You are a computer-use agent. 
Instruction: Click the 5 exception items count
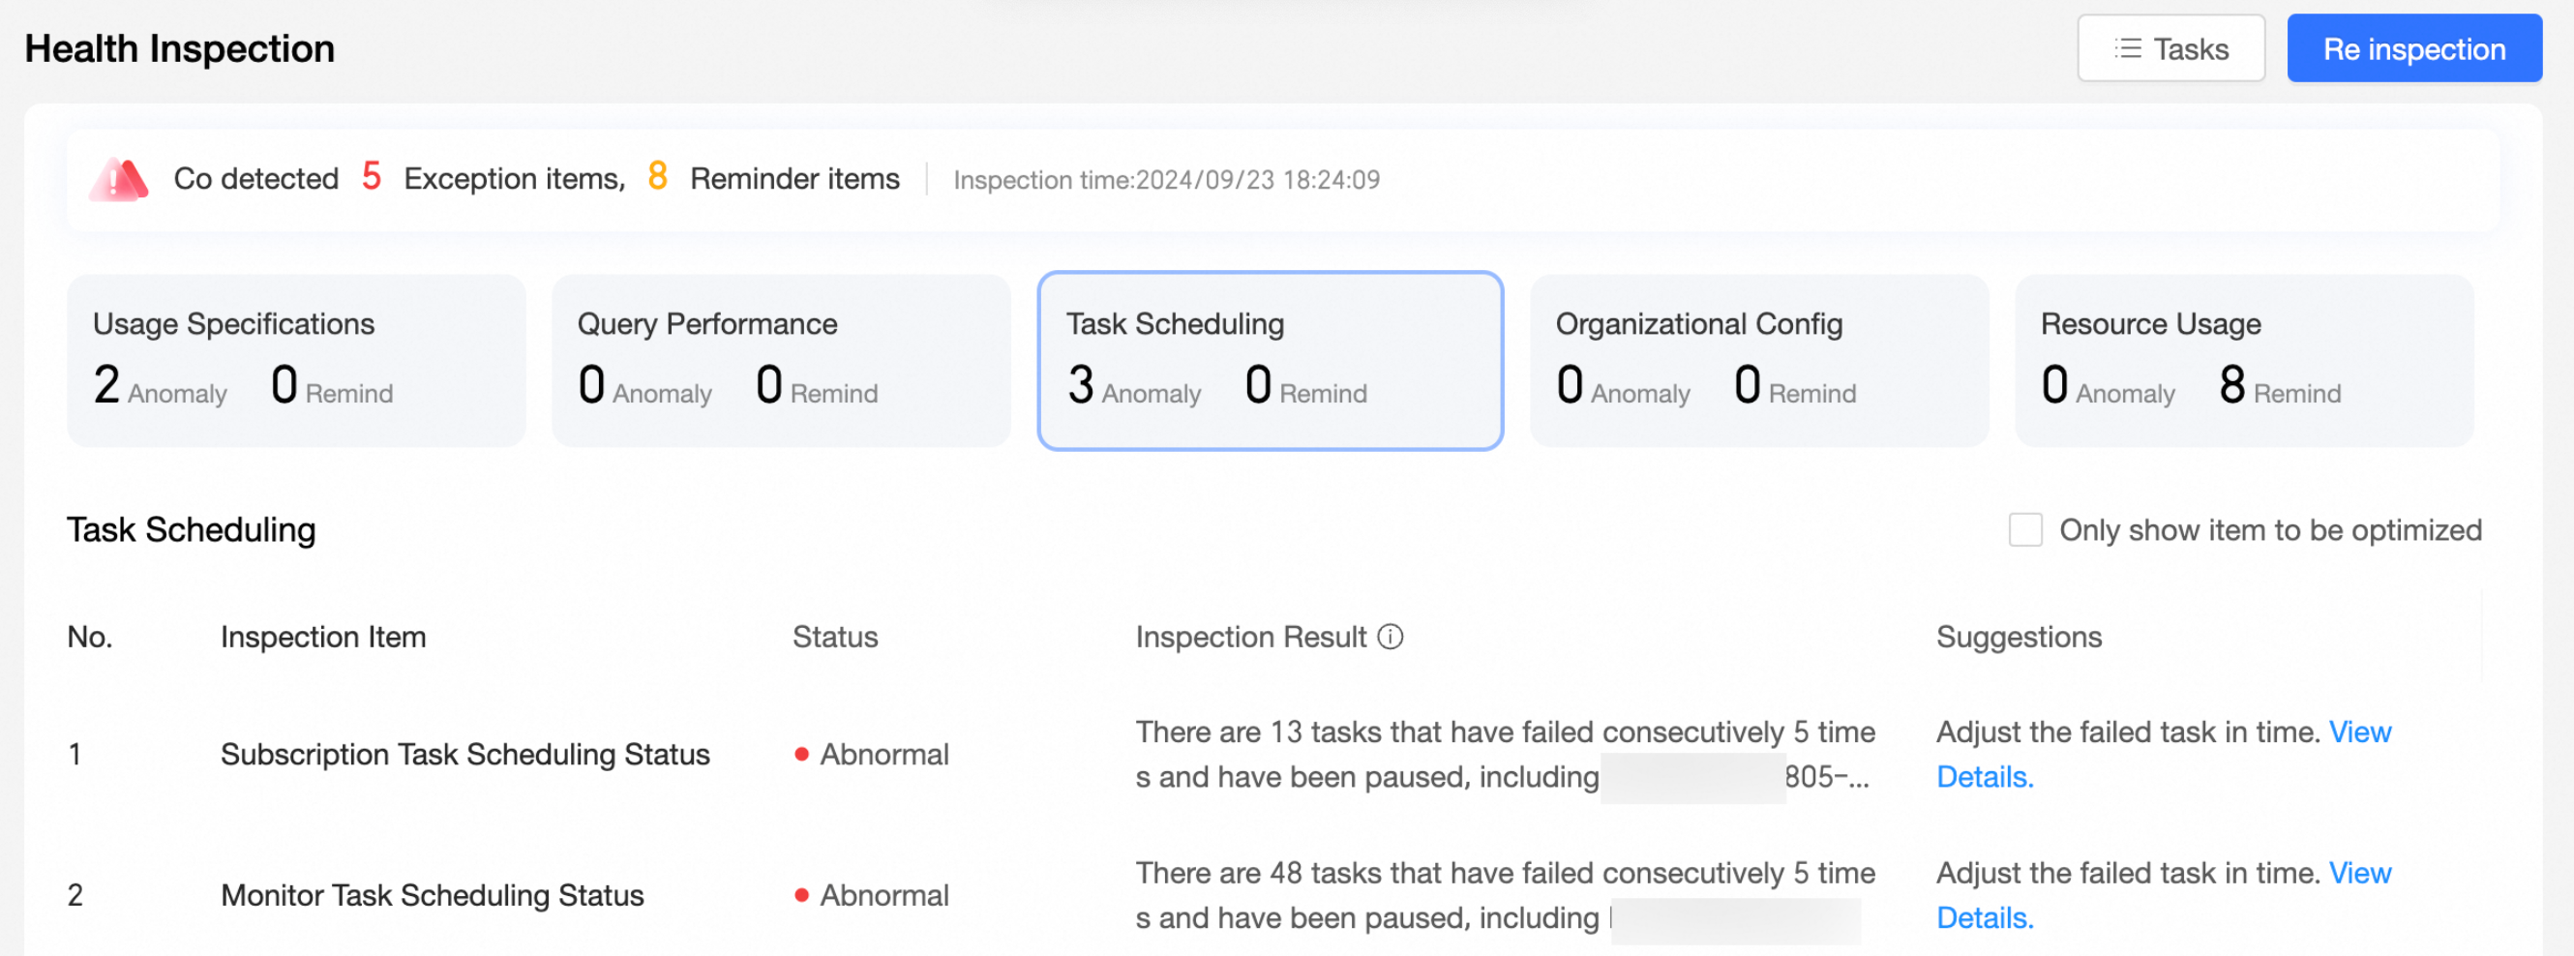(x=372, y=176)
